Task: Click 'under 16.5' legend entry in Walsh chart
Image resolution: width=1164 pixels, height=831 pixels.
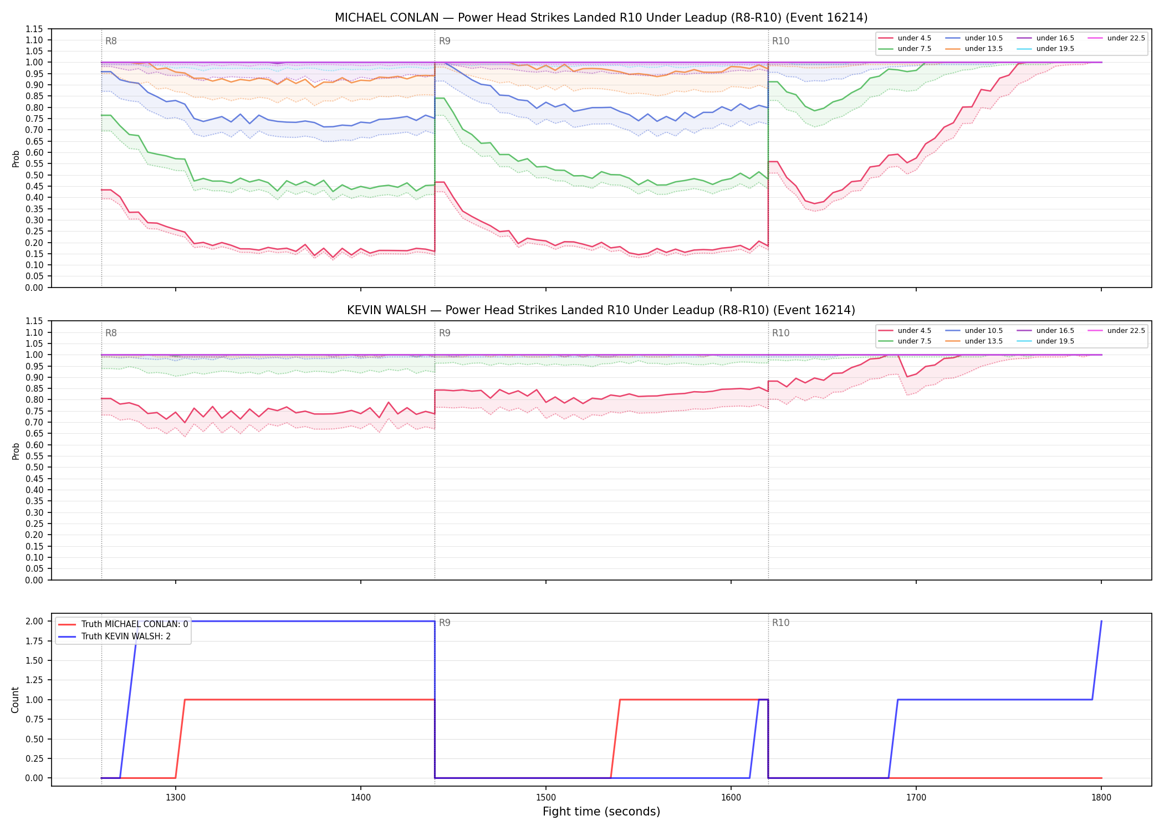Action: 1046,331
